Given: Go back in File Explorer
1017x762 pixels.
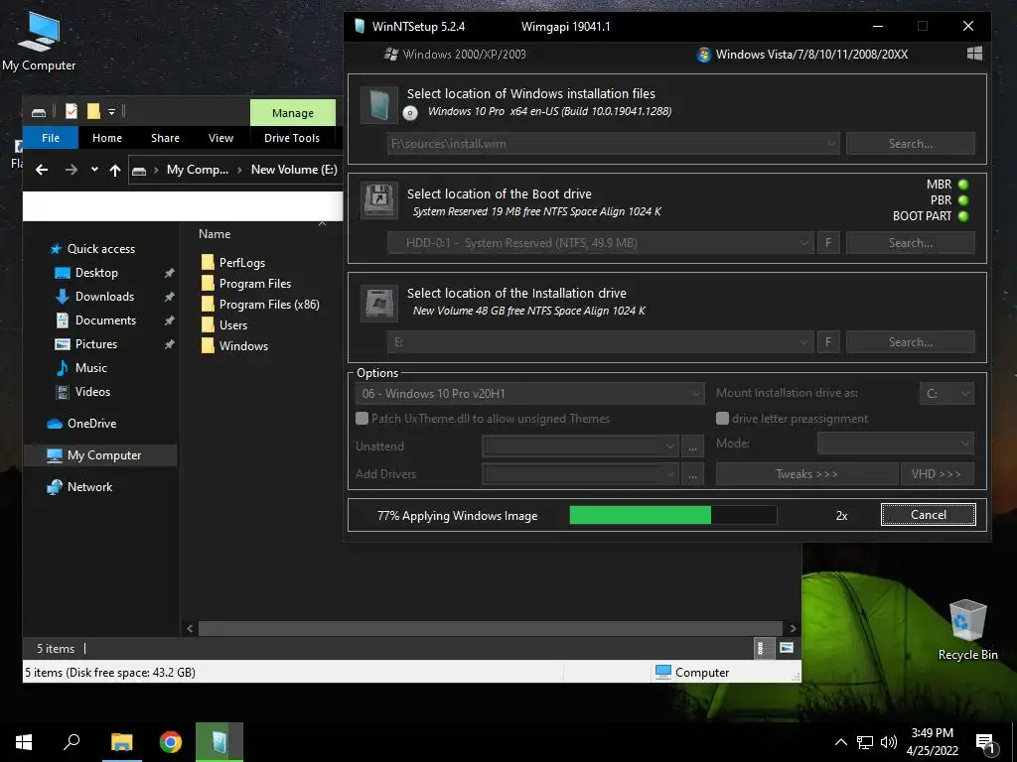Looking at the screenshot, I should pos(42,170).
